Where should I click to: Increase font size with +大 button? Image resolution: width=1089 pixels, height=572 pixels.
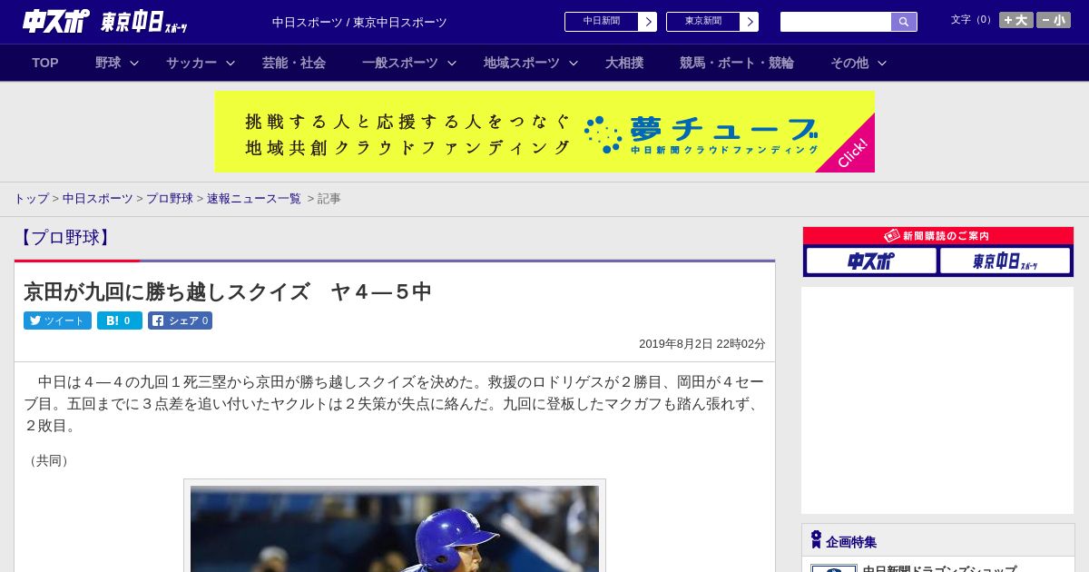1015,20
